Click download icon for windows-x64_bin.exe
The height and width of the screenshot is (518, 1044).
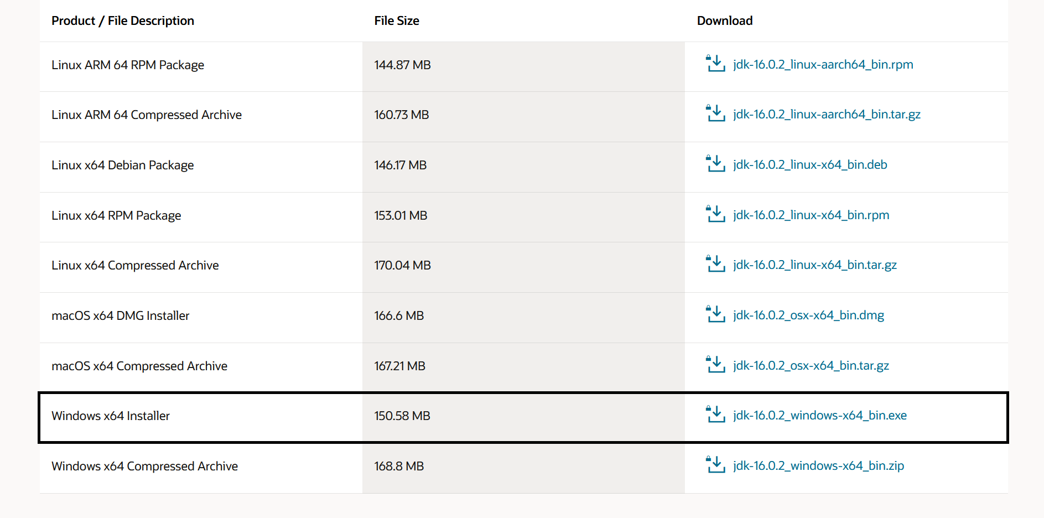click(715, 415)
